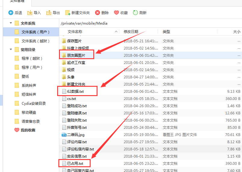Viewport: 242px width, 172px height.
Task: Click the Import folder icon
Action: point(30,13)
